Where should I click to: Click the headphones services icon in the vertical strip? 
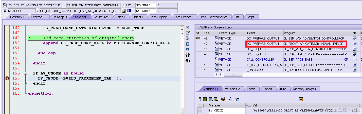point(188,55)
